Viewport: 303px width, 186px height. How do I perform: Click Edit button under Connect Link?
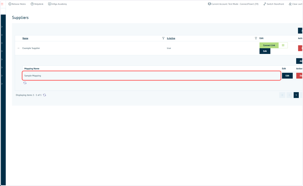(x=265, y=51)
